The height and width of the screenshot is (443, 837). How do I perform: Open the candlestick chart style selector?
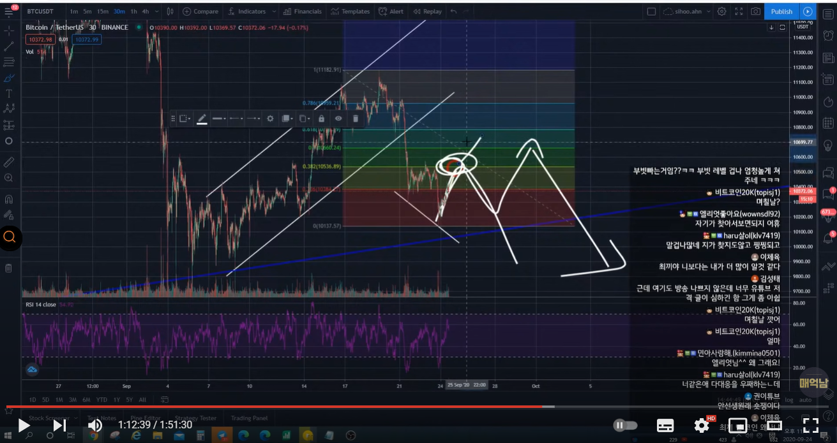point(170,11)
